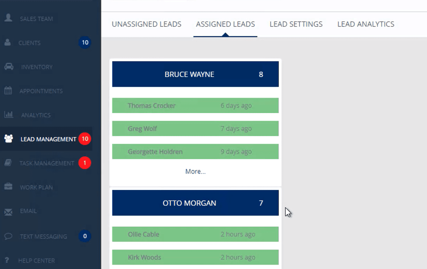The image size is (427, 269).
Task: Open Appointments via calendar icon
Action: [x=8, y=91]
